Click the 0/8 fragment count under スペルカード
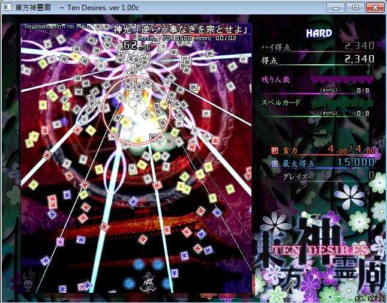 (363, 113)
